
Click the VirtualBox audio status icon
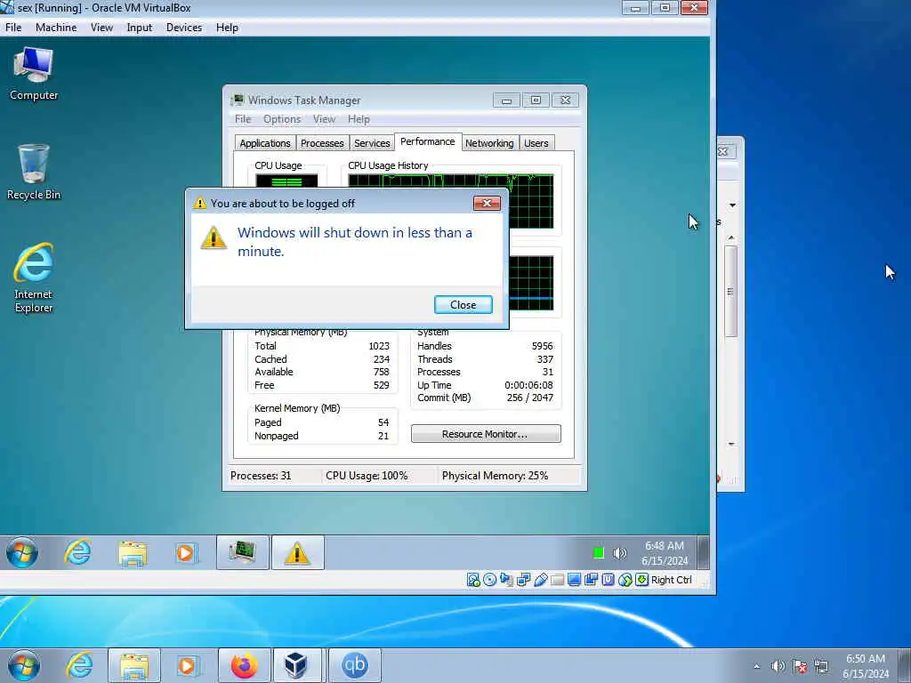(x=506, y=580)
